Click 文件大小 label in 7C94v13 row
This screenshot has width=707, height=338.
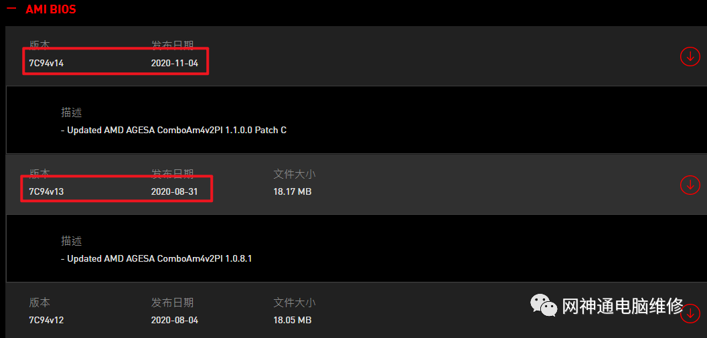click(x=295, y=174)
